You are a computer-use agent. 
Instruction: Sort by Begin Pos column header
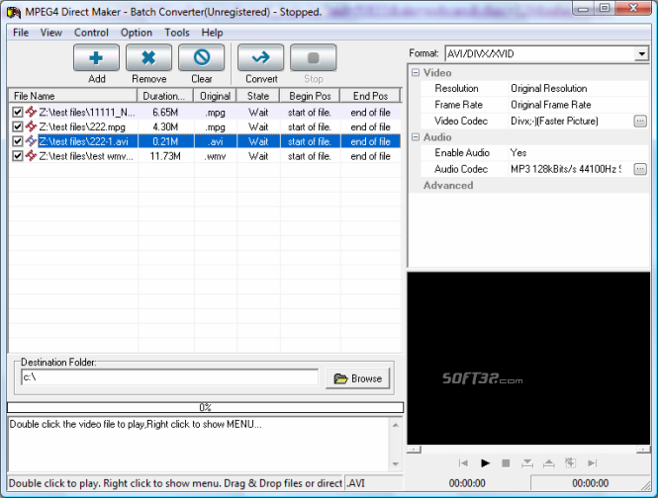pos(310,96)
